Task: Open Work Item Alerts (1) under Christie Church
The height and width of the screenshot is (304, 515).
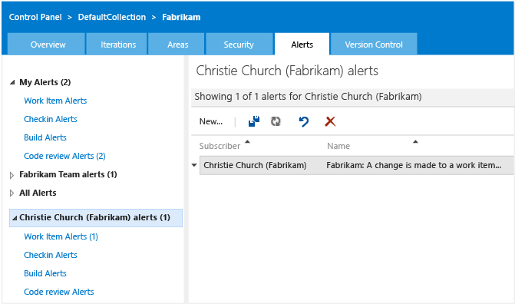Action: point(61,236)
